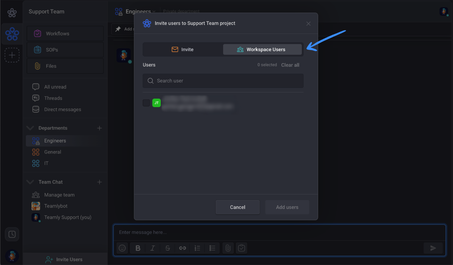The image size is (453, 265).
Task: Click the Cancel button
Action: click(x=238, y=207)
